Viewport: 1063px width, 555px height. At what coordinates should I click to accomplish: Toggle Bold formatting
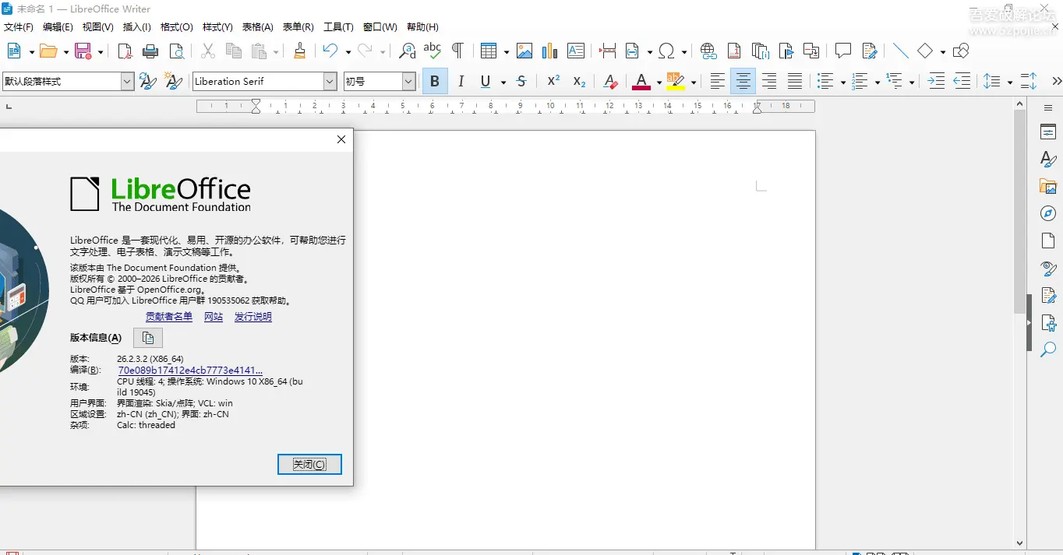[435, 81]
